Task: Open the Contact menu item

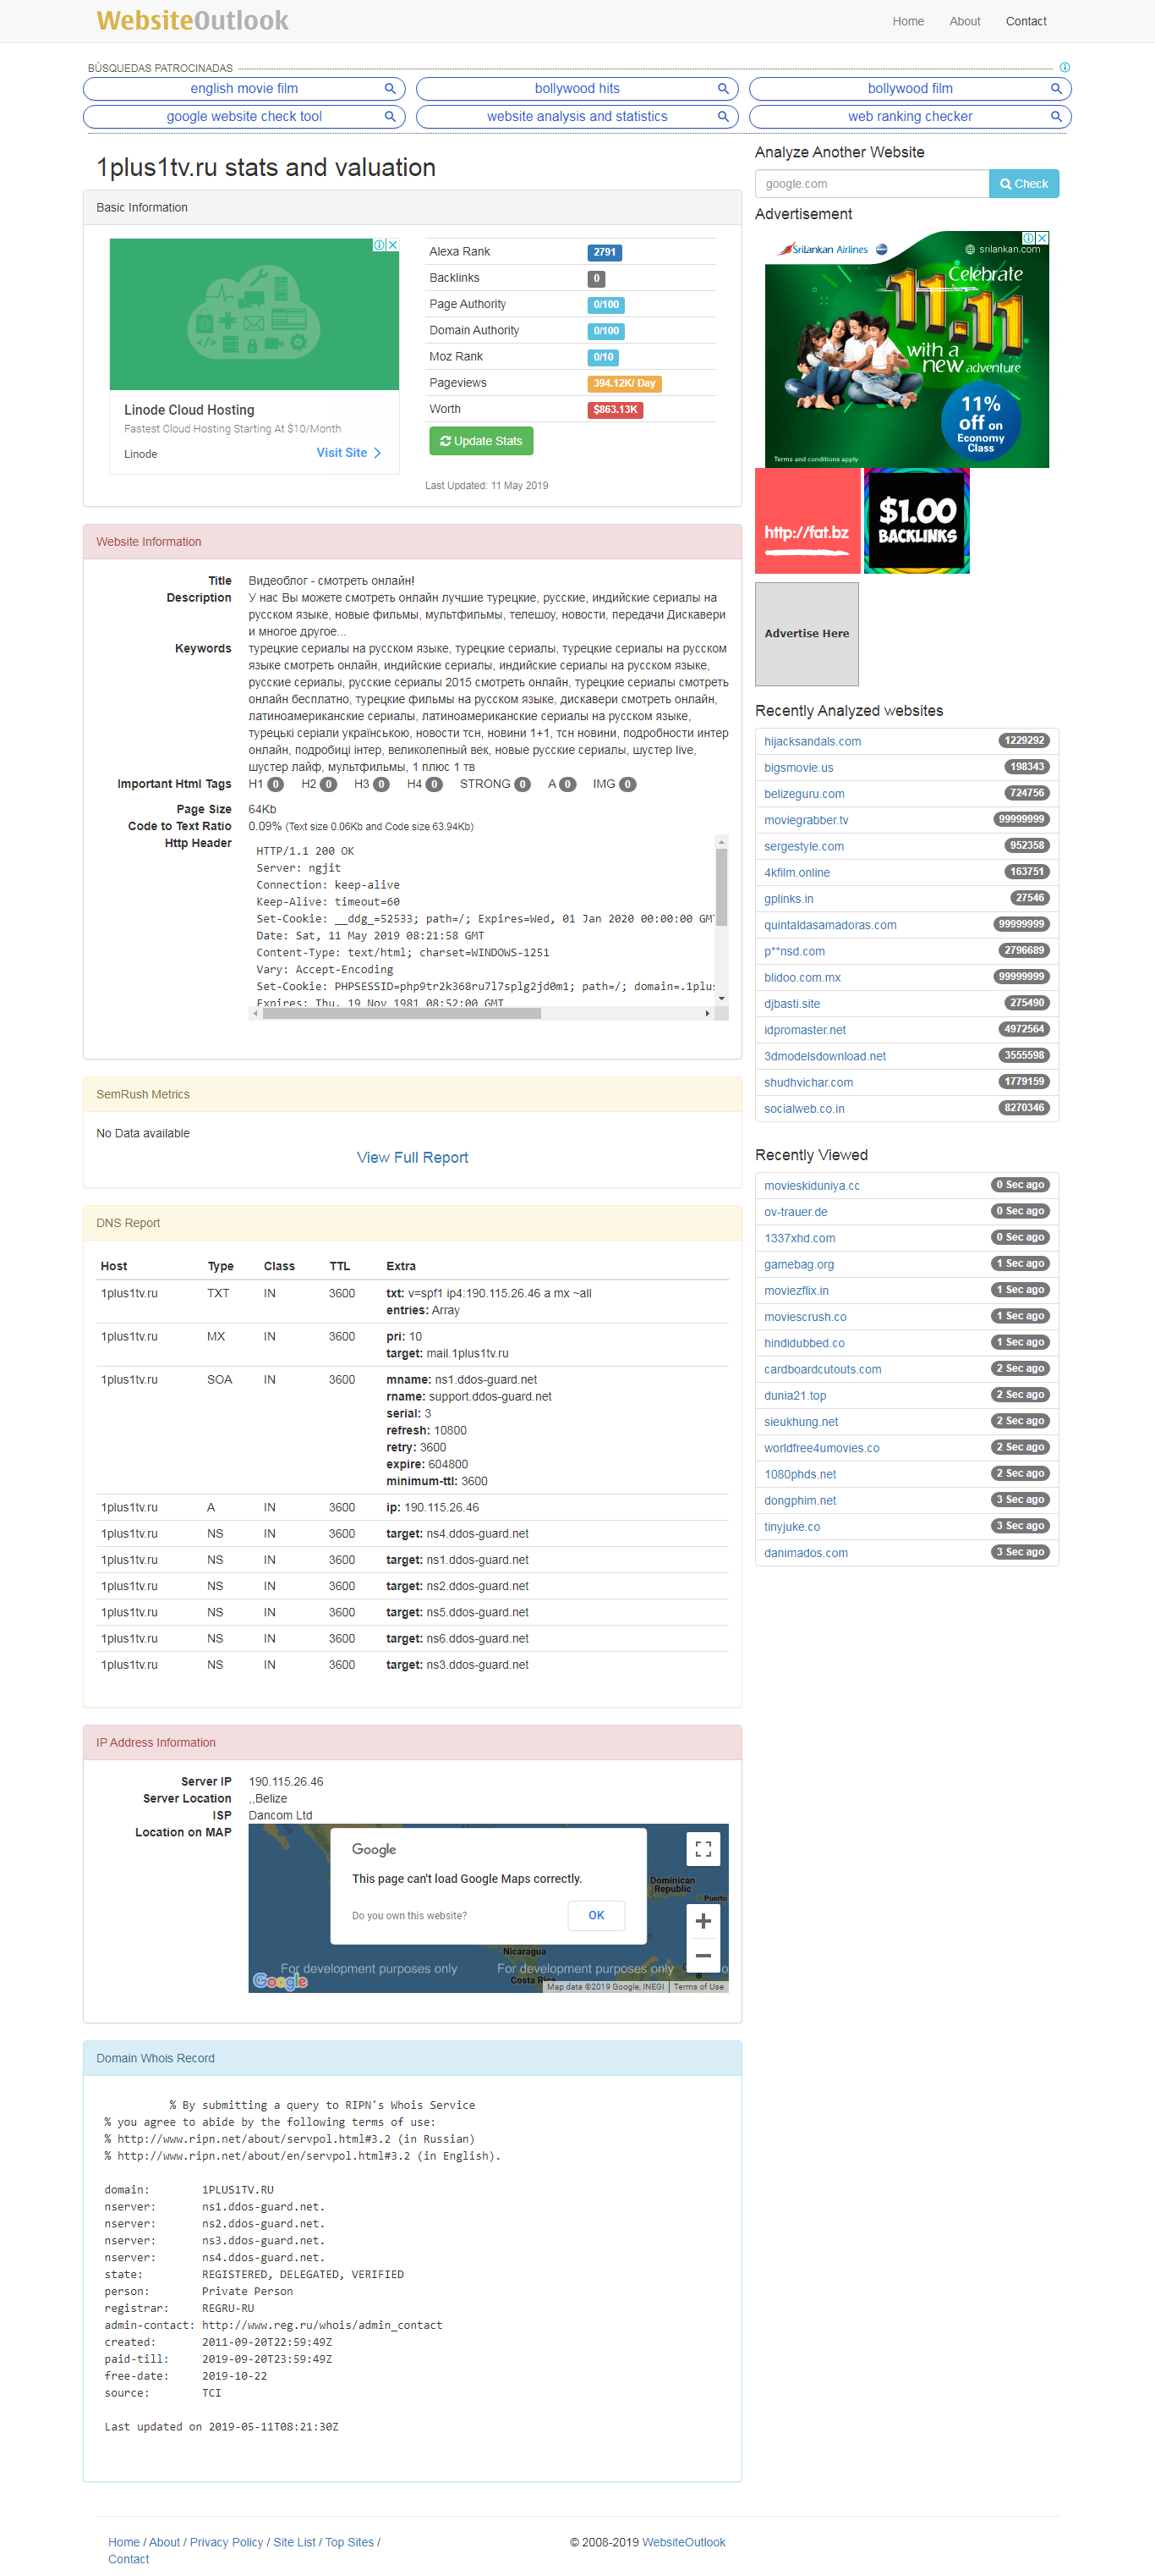Action: pyautogui.click(x=1025, y=21)
